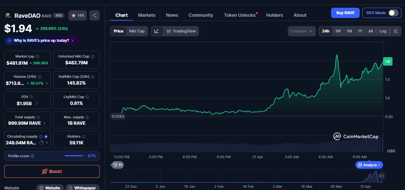Switch chart to Mkt Cap view
This screenshot has width=405, height=190.
pyautogui.click(x=137, y=31)
